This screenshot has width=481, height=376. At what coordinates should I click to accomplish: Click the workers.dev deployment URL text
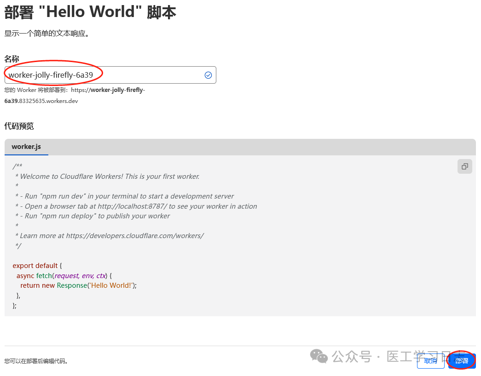75,95
